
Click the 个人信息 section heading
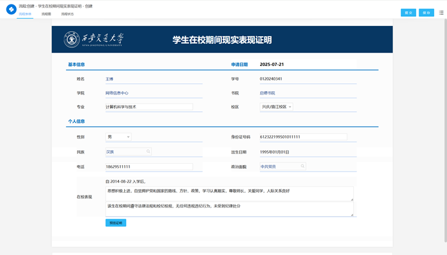[x=76, y=121]
